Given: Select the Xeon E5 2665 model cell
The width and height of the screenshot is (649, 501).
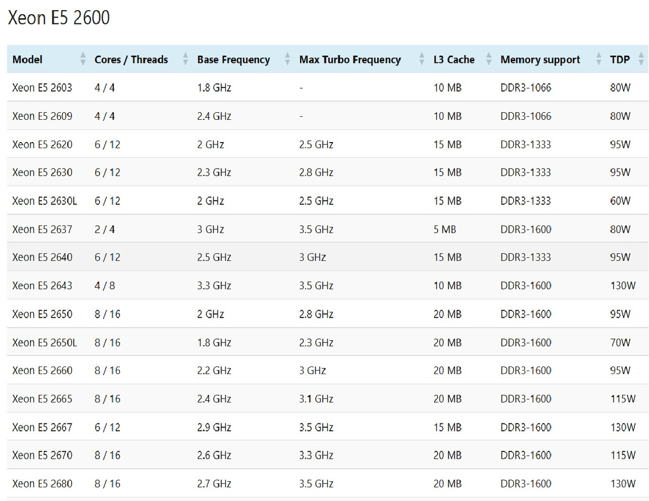Looking at the screenshot, I should click(42, 398).
